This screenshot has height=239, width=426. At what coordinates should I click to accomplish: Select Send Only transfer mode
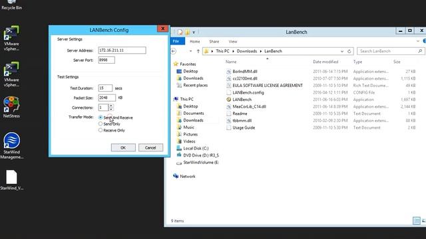(101, 124)
